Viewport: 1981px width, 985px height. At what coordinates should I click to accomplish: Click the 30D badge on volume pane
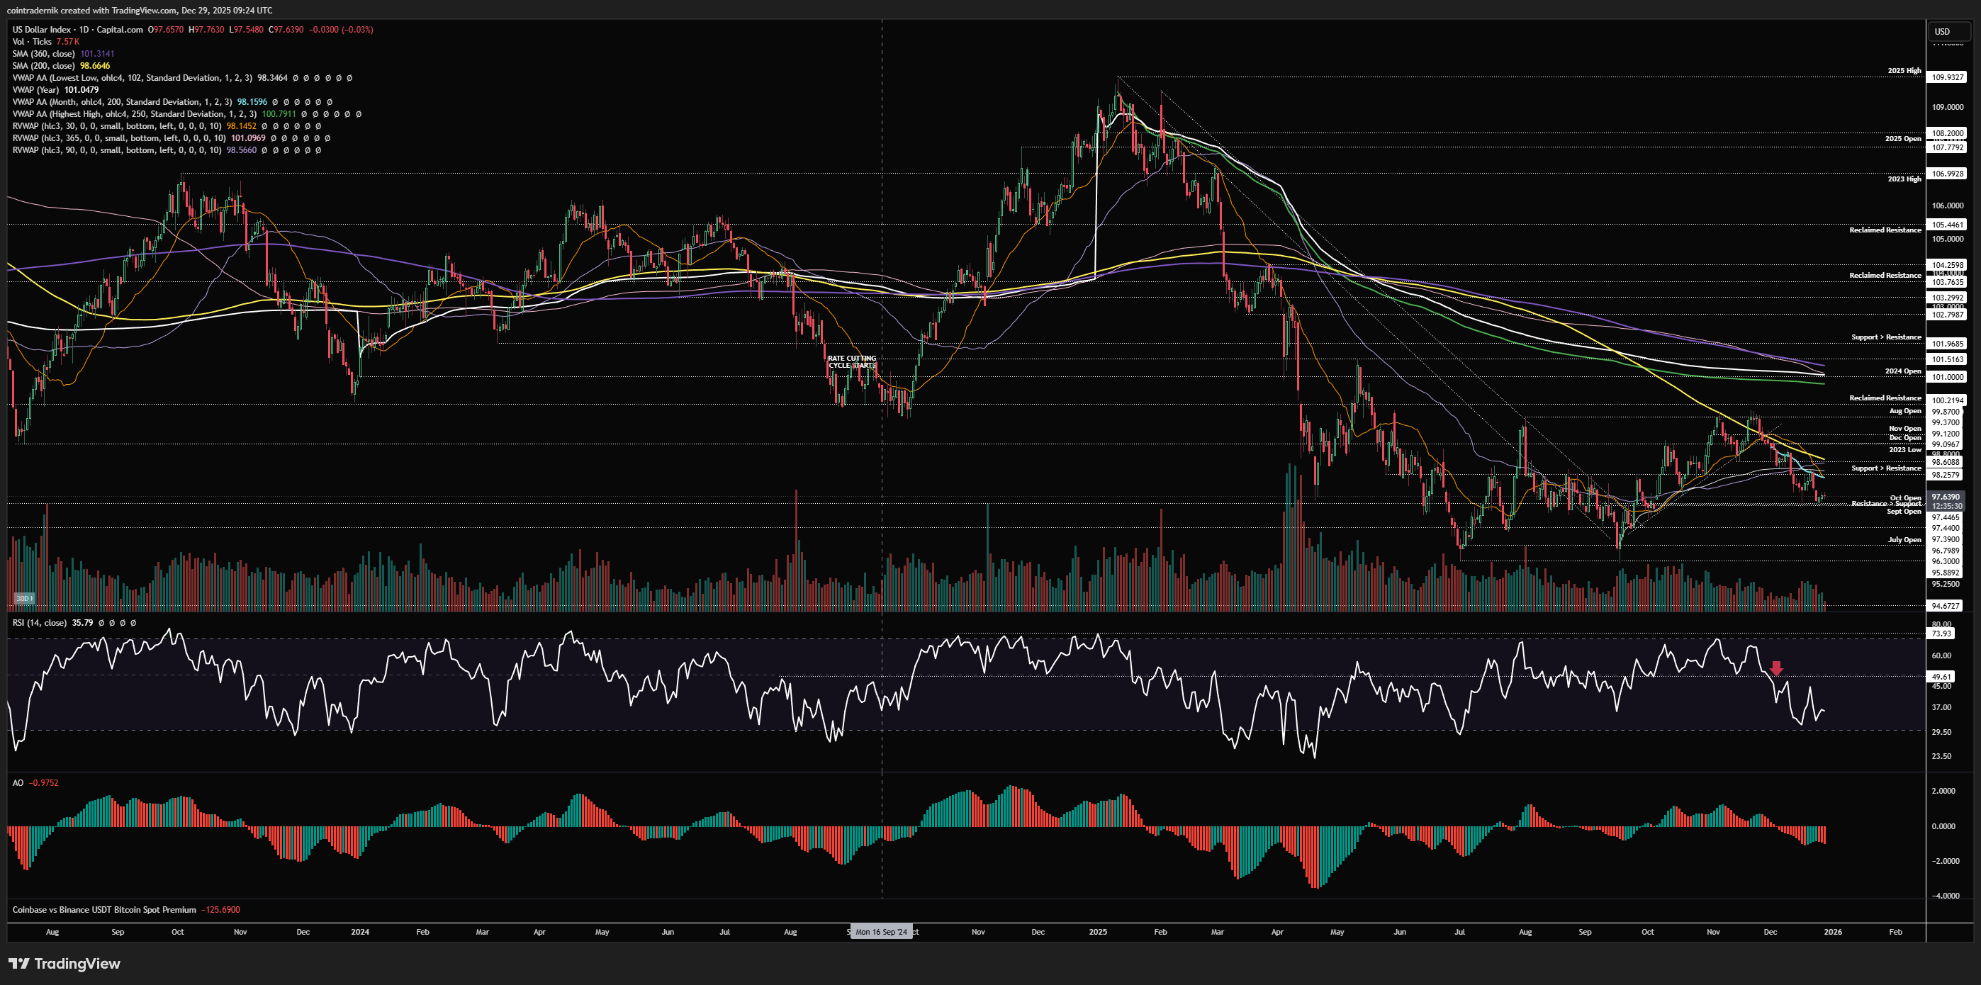pyautogui.click(x=24, y=598)
